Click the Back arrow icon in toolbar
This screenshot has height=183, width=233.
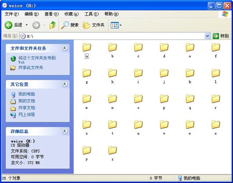[x=9, y=25]
